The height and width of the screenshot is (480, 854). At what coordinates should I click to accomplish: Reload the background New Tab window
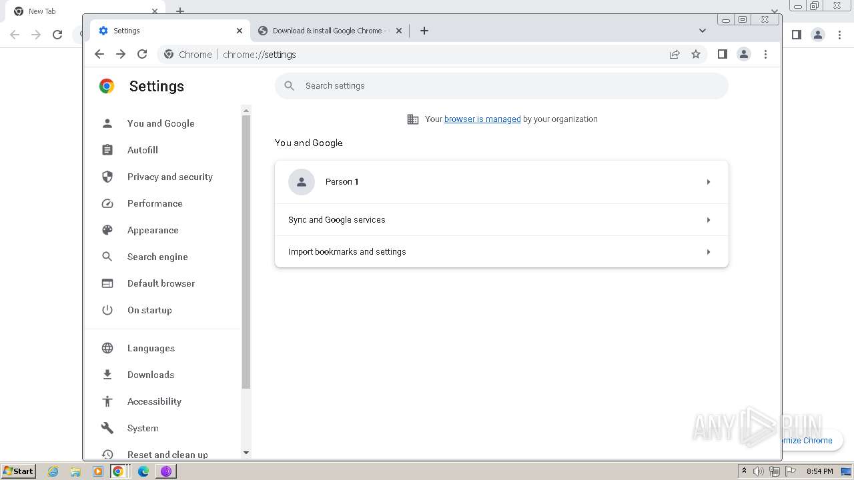click(x=57, y=35)
